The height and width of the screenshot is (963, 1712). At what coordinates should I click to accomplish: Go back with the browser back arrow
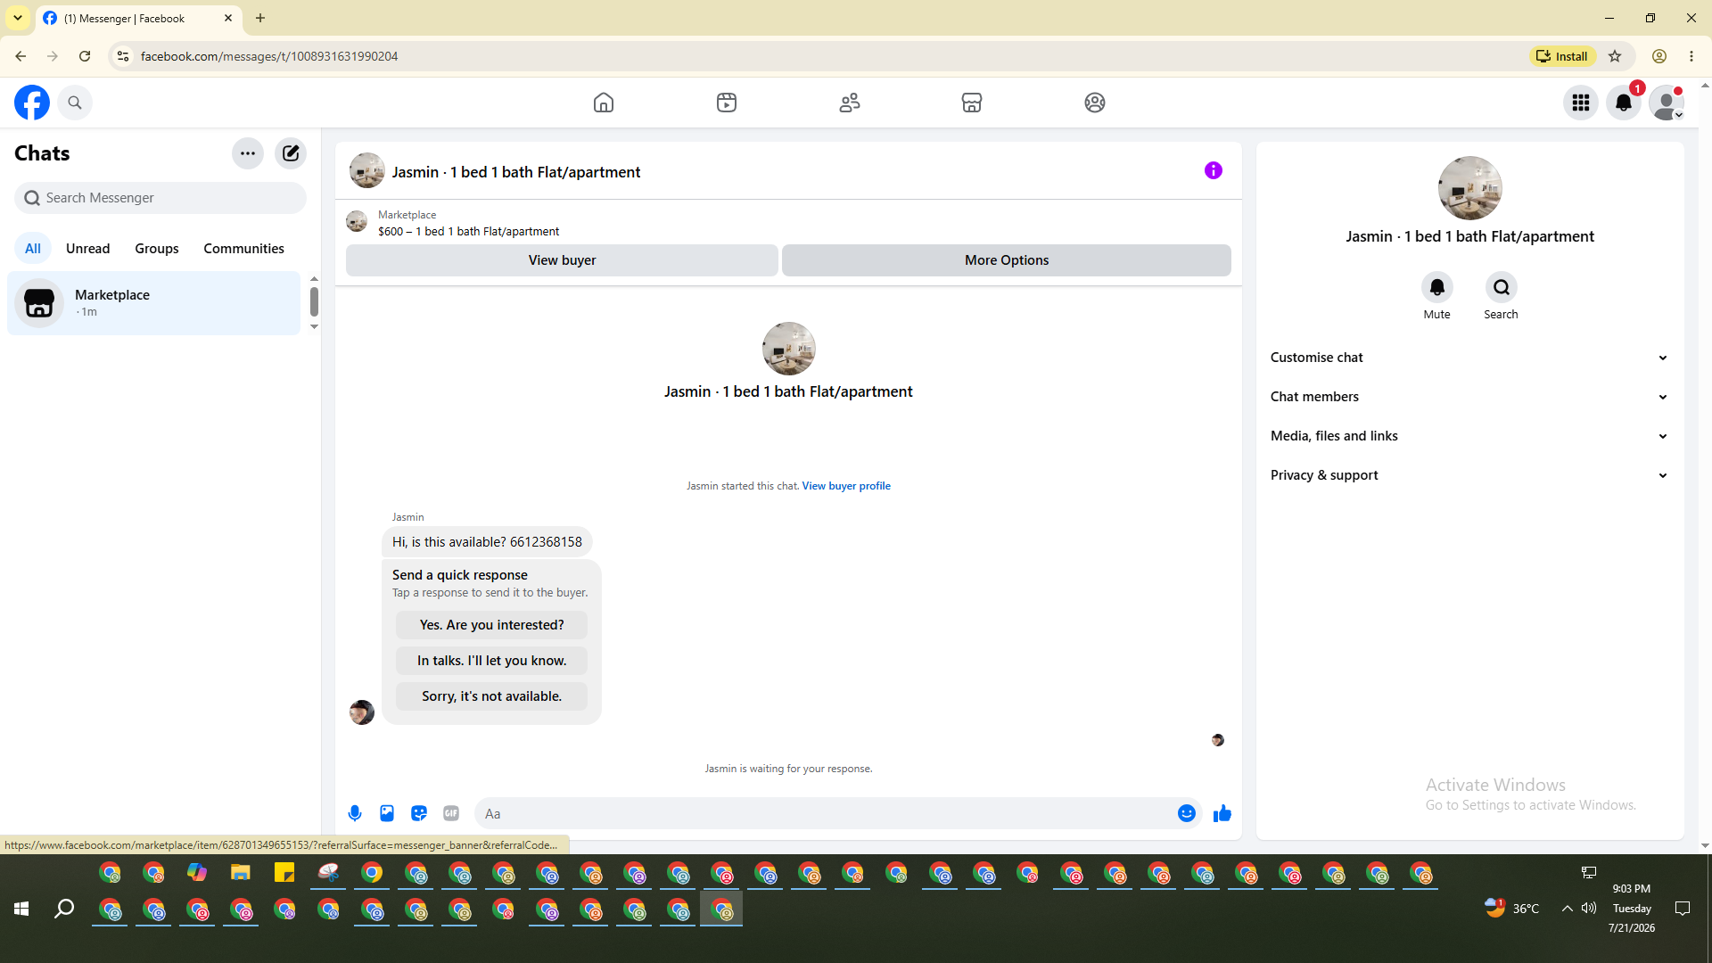coord(21,56)
